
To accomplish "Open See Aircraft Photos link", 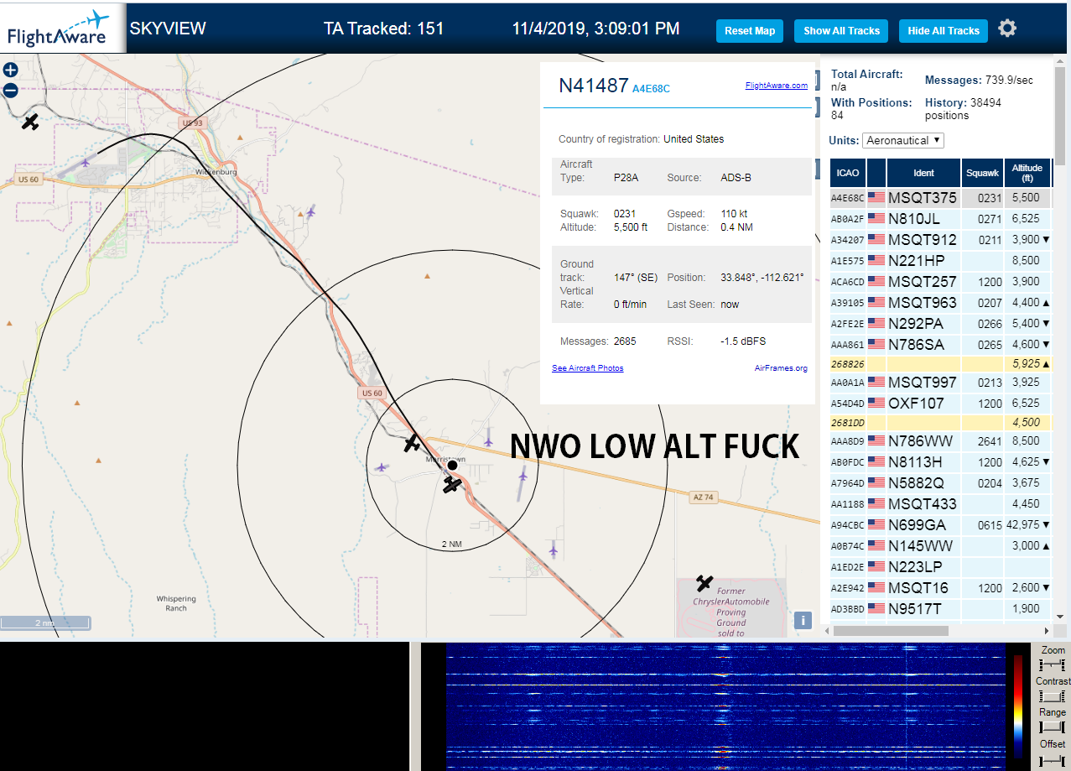I will [x=587, y=368].
